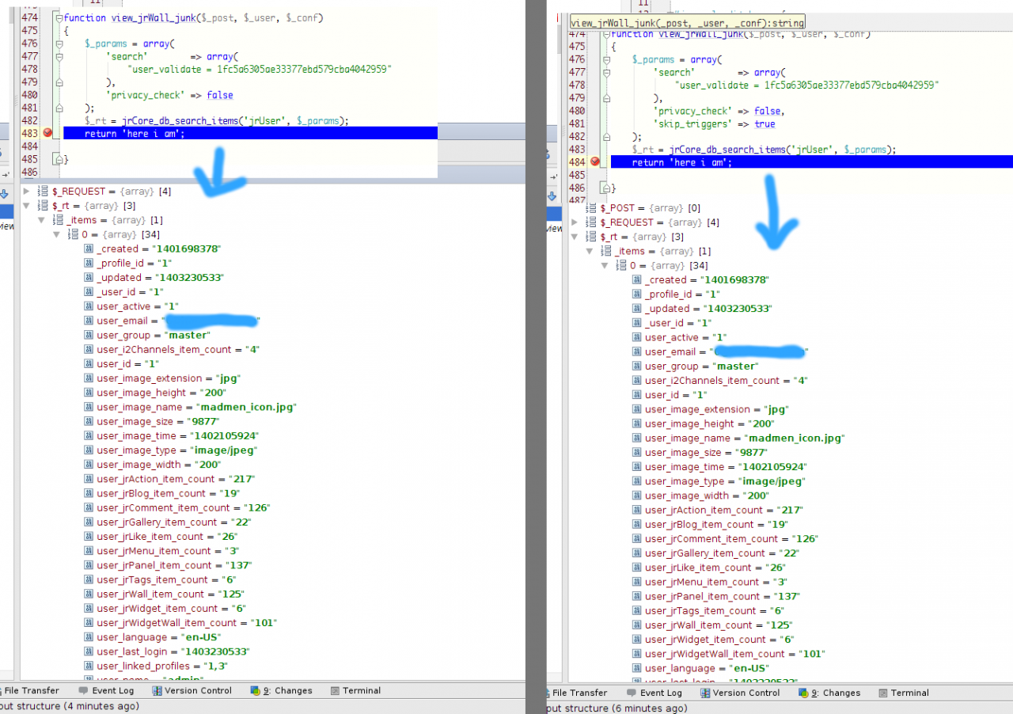
Task: Remove the red breakpoint on line 484
Action: (x=595, y=161)
